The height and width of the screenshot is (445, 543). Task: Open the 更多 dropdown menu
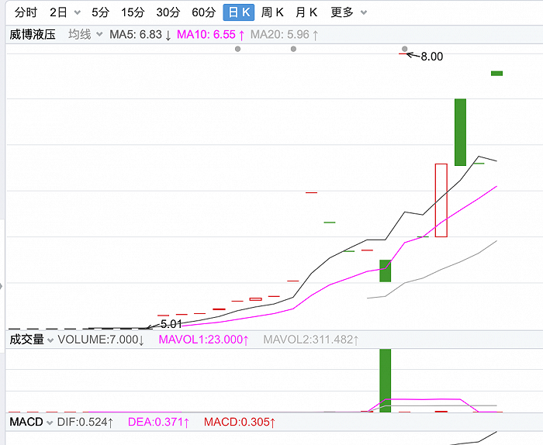pyautogui.click(x=348, y=12)
